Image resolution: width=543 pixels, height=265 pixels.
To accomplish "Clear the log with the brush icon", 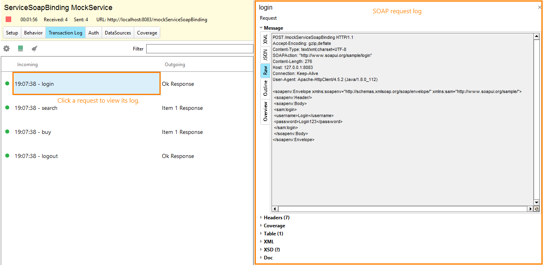I will [x=34, y=48].
